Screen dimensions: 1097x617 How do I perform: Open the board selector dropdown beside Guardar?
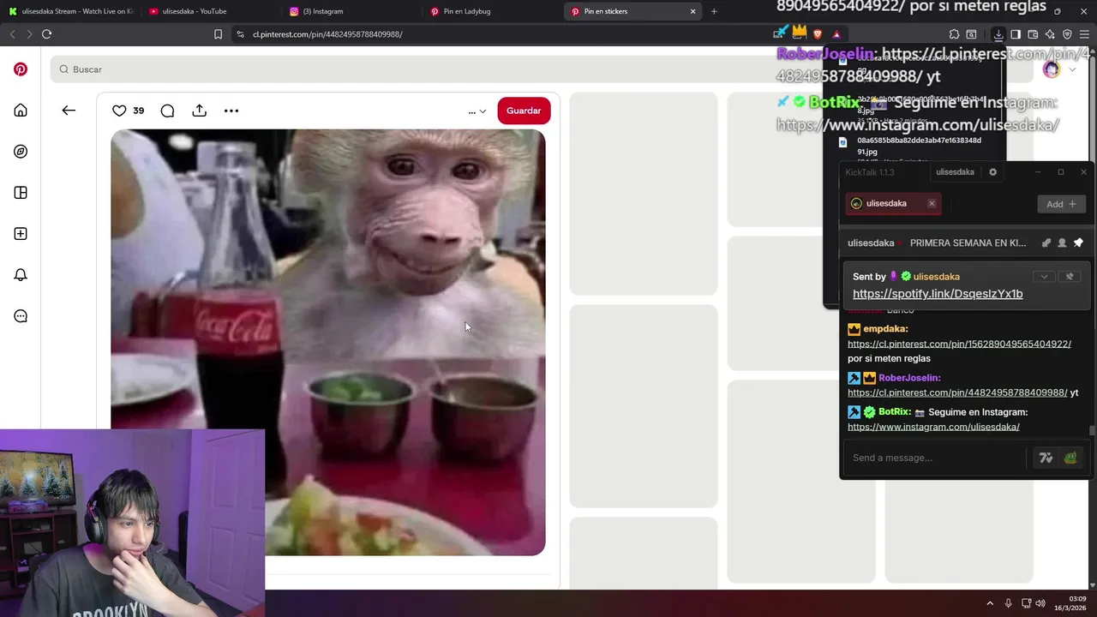pos(477,111)
